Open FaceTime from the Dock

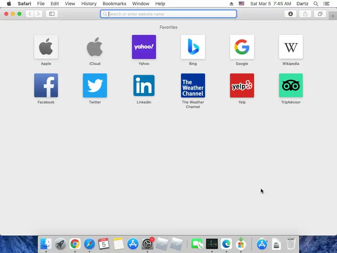(197, 244)
